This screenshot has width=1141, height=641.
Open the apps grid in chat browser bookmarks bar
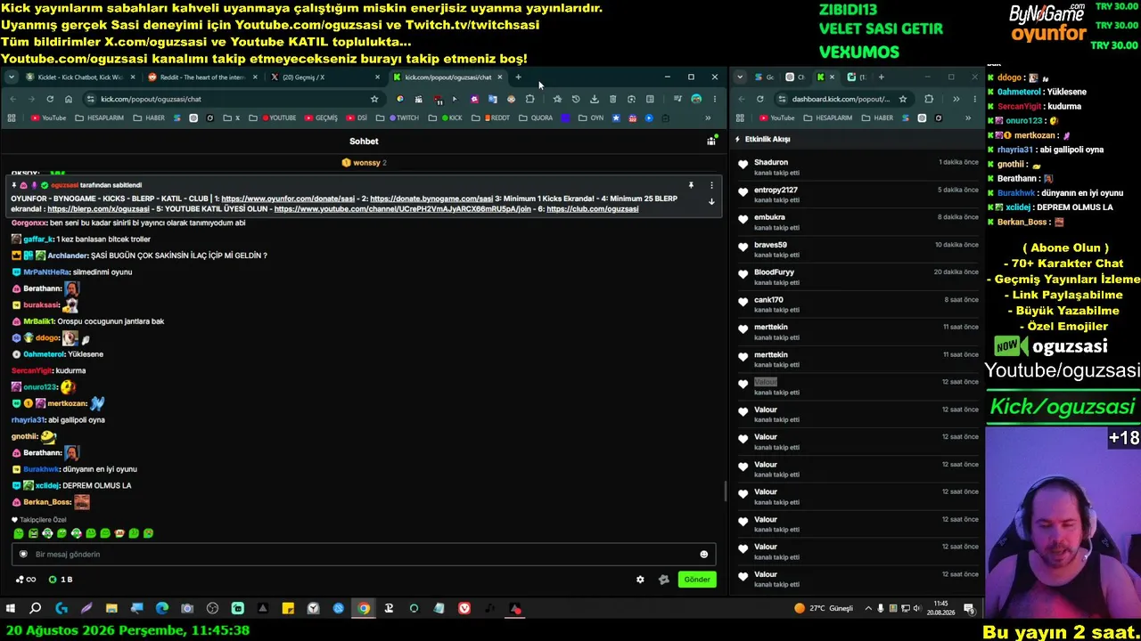[x=12, y=118]
